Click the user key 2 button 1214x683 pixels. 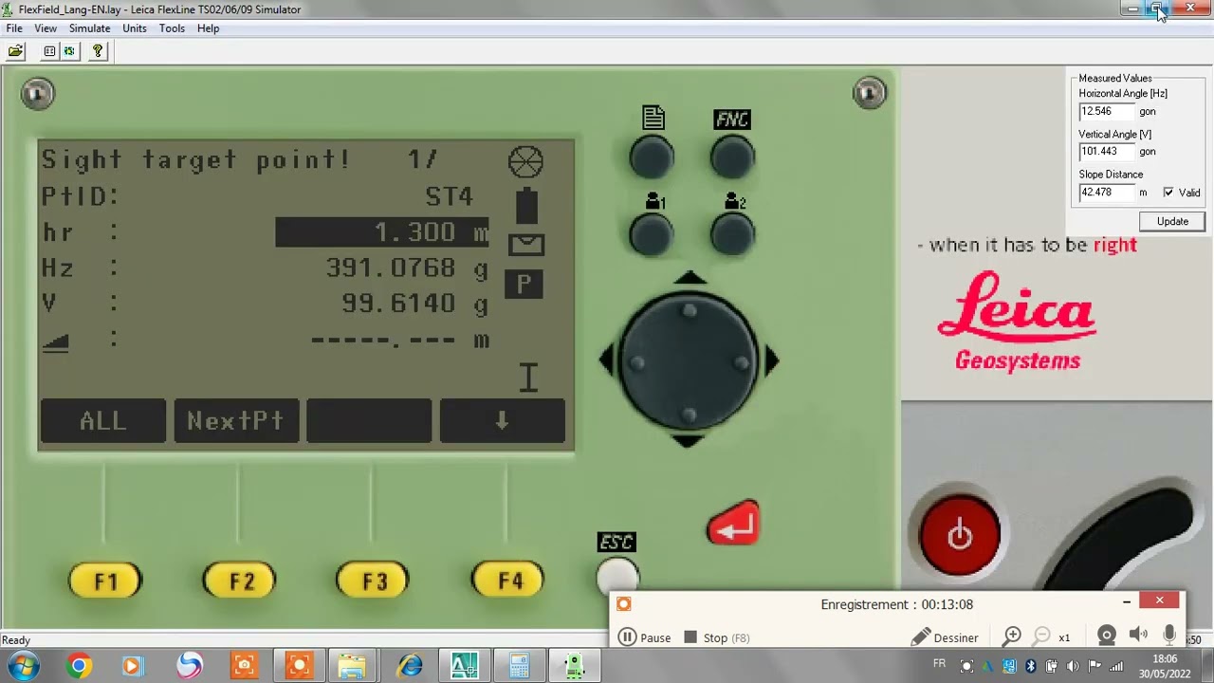pyautogui.click(x=732, y=234)
